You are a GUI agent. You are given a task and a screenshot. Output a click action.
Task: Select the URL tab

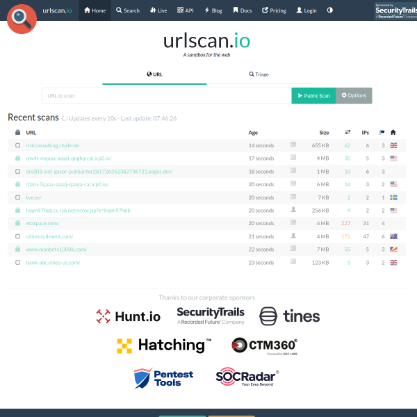[154, 74]
